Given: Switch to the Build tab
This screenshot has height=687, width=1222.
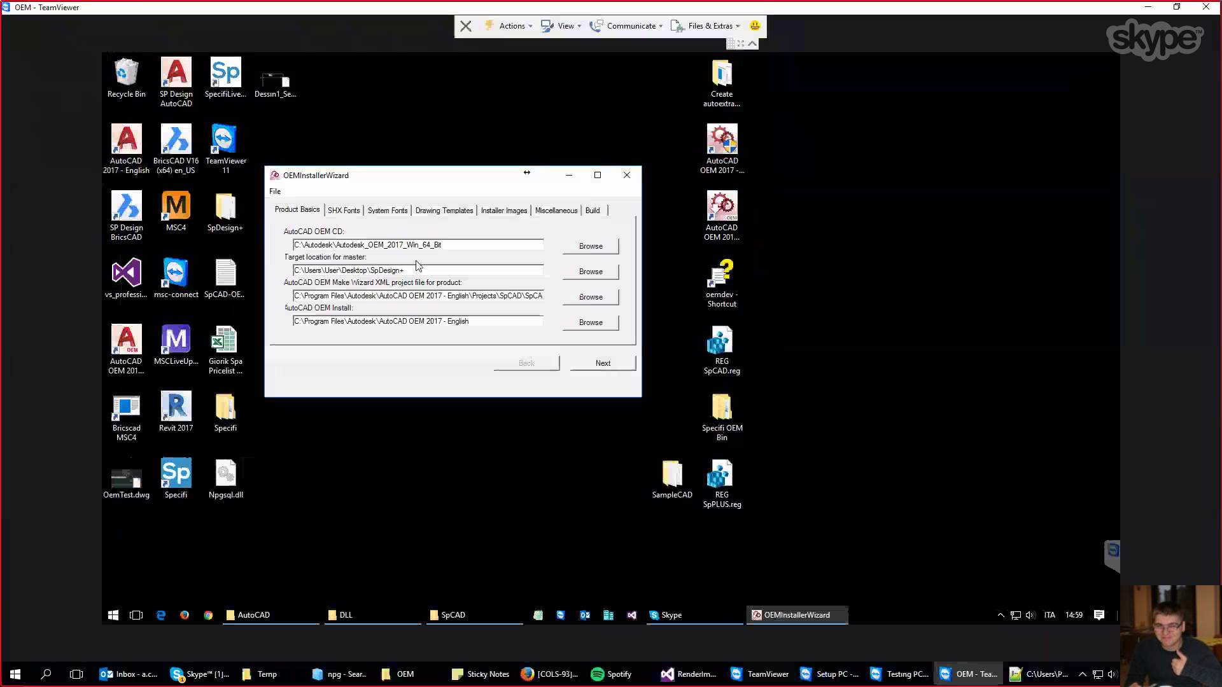Looking at the screenshot, I should [593, 211].
